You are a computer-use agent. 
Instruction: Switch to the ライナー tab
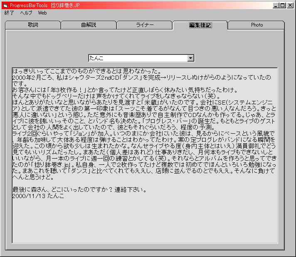click(145, 25)
